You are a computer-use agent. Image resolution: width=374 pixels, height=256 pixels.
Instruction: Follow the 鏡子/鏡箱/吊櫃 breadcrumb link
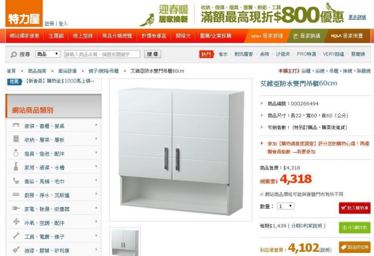(x=103, y=71)
